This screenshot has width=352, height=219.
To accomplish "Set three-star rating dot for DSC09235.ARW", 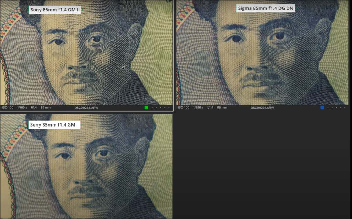I will coord(161,108).
